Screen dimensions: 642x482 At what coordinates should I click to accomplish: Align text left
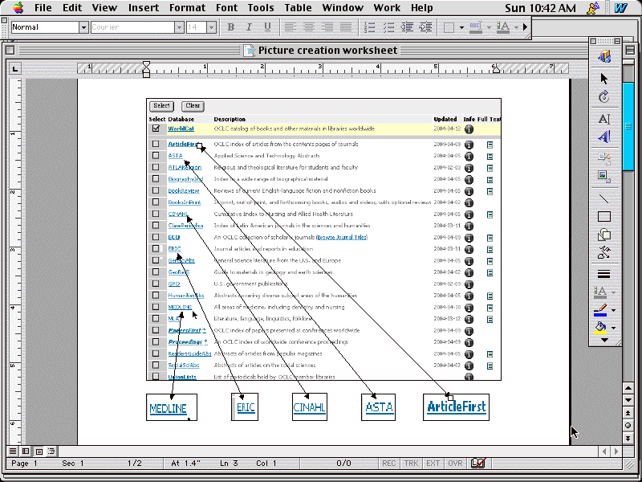[x=291, y=27]
